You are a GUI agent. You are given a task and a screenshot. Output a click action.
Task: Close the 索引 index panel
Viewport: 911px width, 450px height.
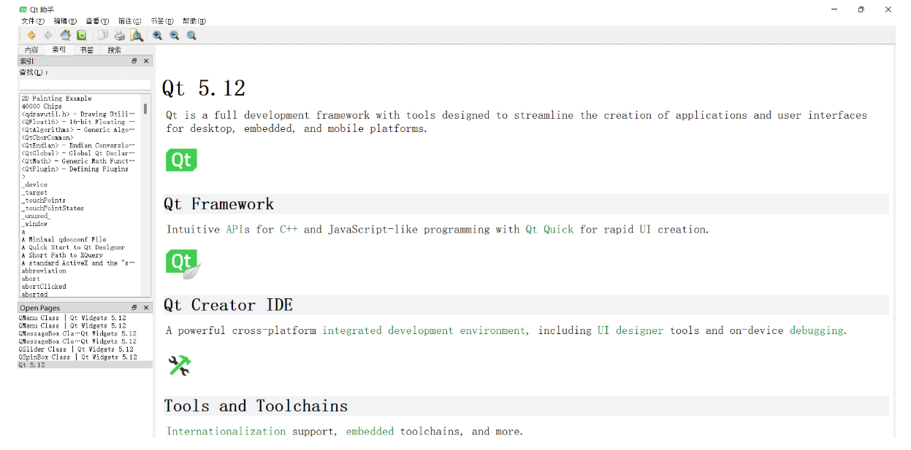pos(146,61)
